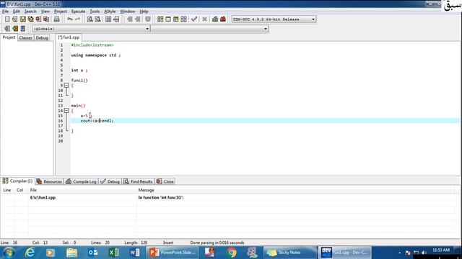
Task: Open Find using the magnifier toolbar icon
Action: [90, 19]
